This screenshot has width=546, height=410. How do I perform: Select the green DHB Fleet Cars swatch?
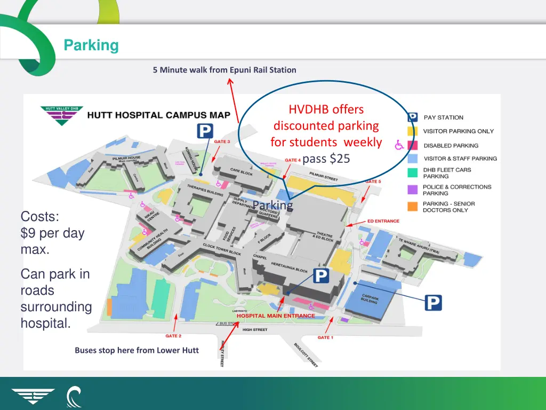pos(412,172)
